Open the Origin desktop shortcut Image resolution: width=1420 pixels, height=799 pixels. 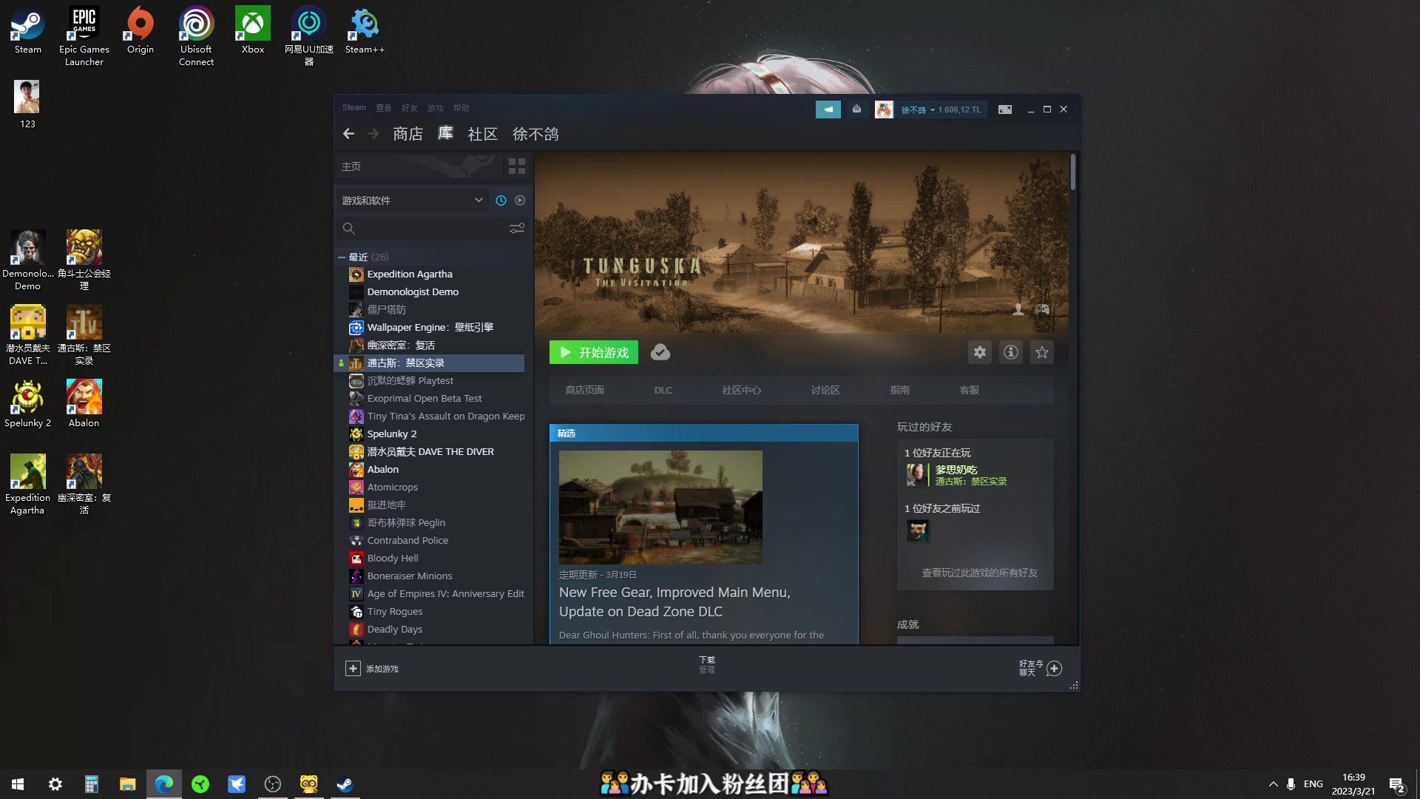[x=140, y=30]
